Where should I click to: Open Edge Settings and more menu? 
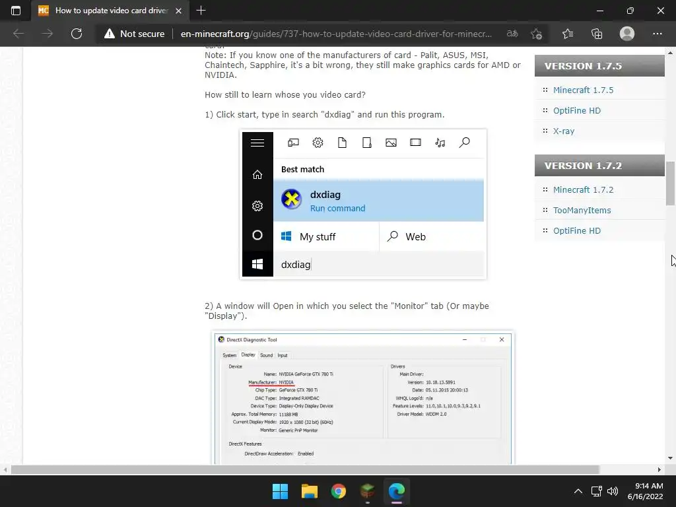tap(657, 34)
